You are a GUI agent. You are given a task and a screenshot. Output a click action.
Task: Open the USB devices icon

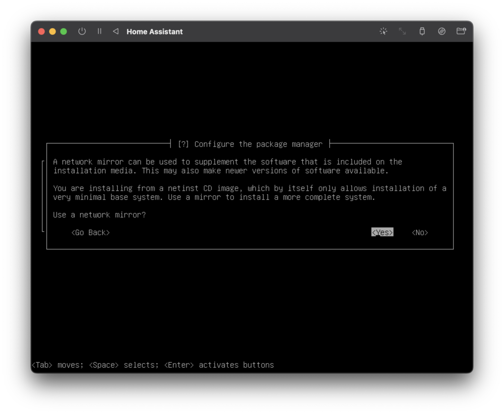click(422, 31)
